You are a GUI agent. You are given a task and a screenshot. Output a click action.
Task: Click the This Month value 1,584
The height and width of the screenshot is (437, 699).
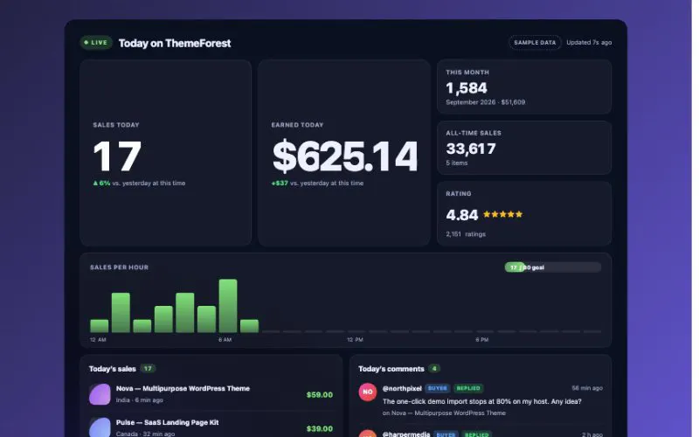[x=467, y=88]
